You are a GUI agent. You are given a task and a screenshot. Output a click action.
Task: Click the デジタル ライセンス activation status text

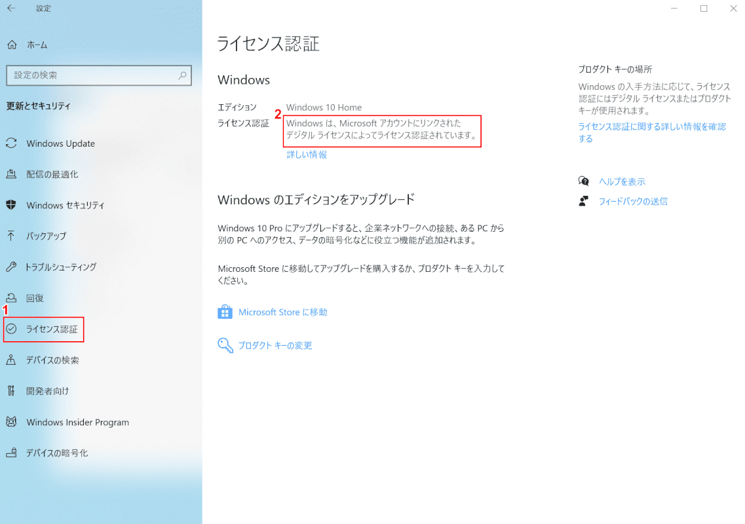pos(382,129)
